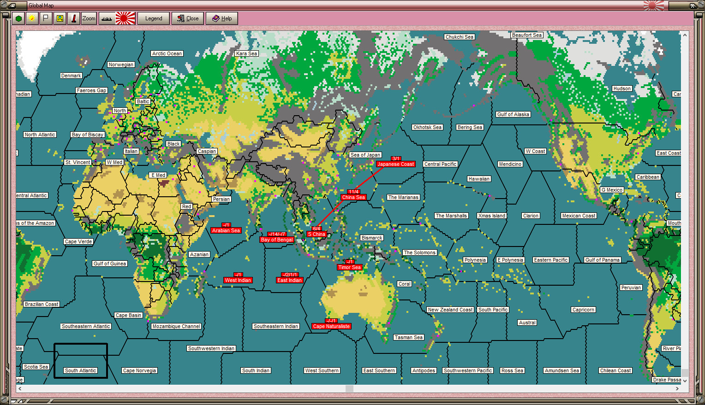The width and height of the screenshot is (705, 405).
Task: Click the Gulf of Guinea label
Action: point(110,264)
